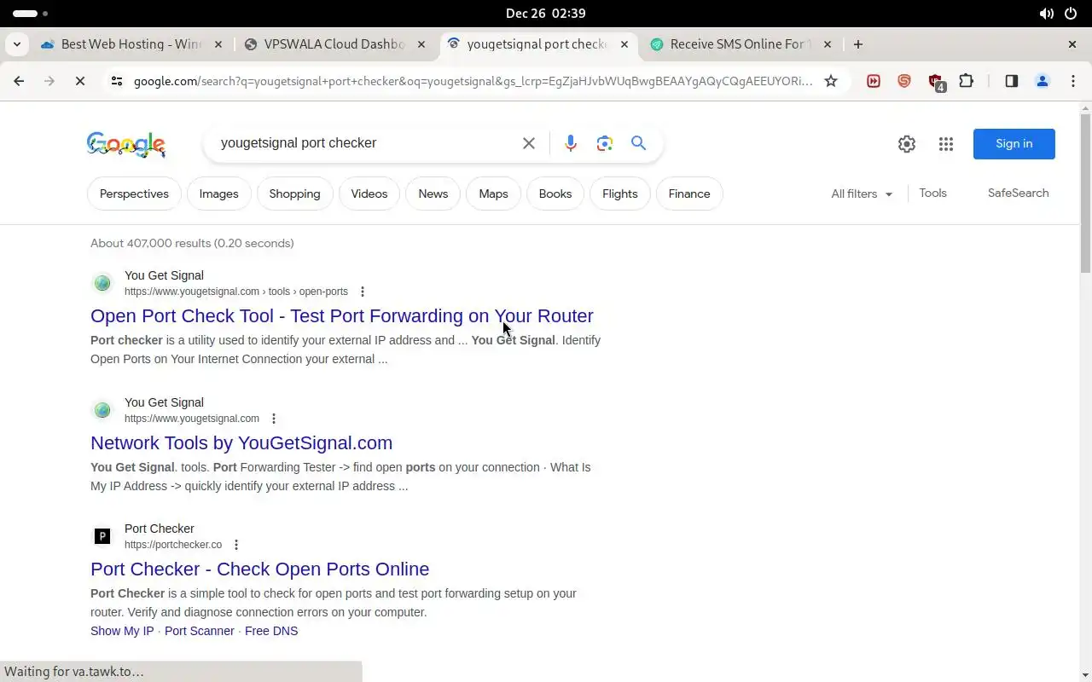Viewport: 1092px width, 682px height.
Task: Filter results by Flights
Action: tap(620, 194)
